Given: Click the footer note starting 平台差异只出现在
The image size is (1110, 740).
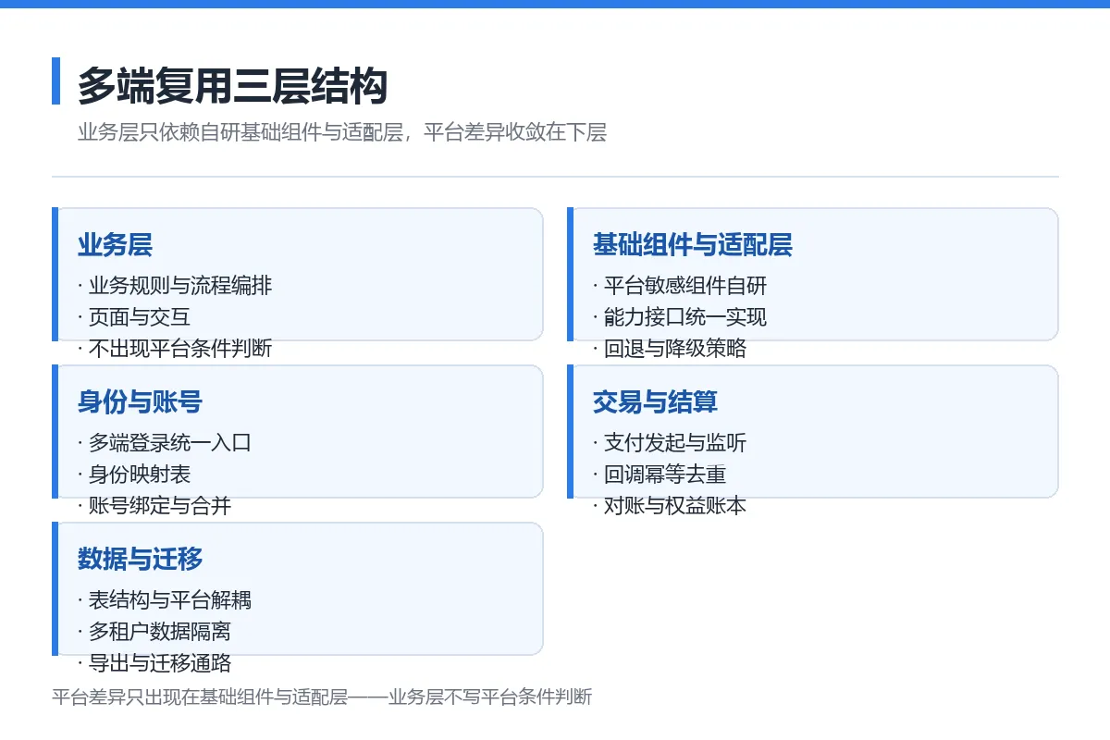Looking at the screenshot, I should pos(322,697).
